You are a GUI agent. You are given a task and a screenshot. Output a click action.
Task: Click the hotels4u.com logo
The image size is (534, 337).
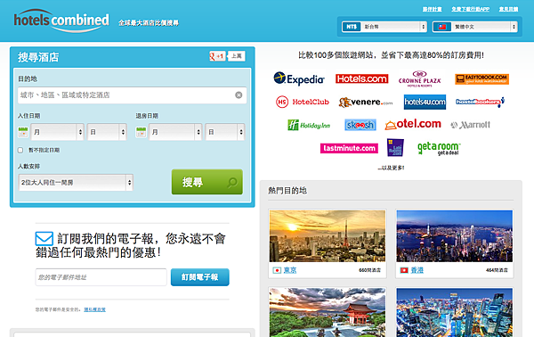(425, 102)
